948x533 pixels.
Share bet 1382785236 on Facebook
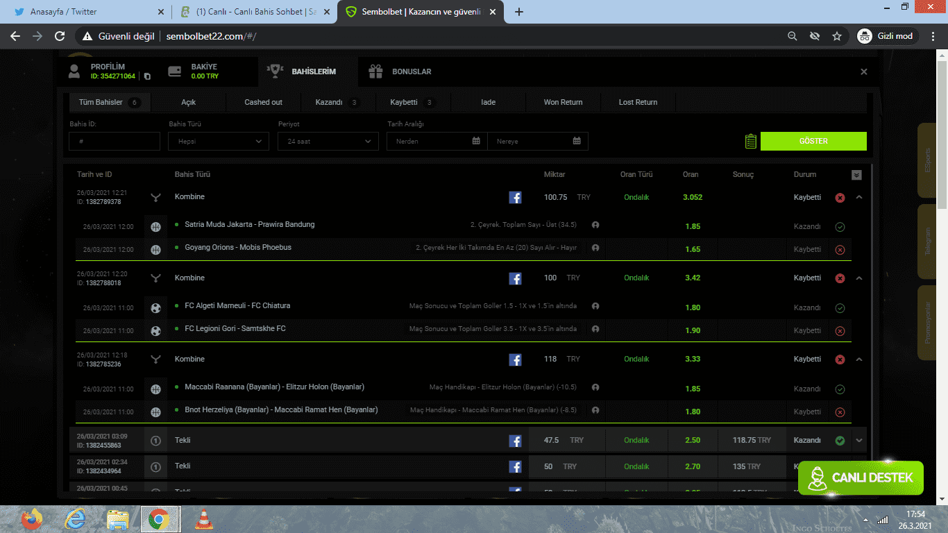[x=515, y=359]
